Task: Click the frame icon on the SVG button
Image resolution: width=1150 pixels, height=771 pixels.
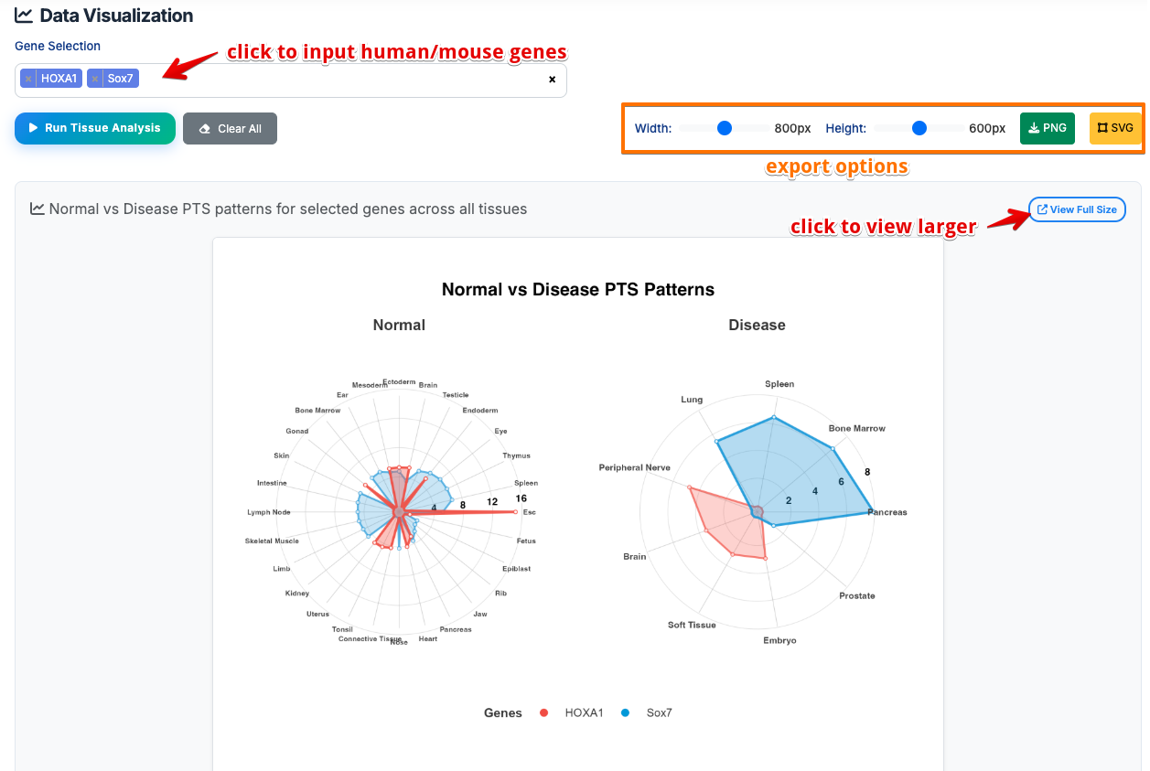Action: pyautogui.click(x=1101, y=128)
